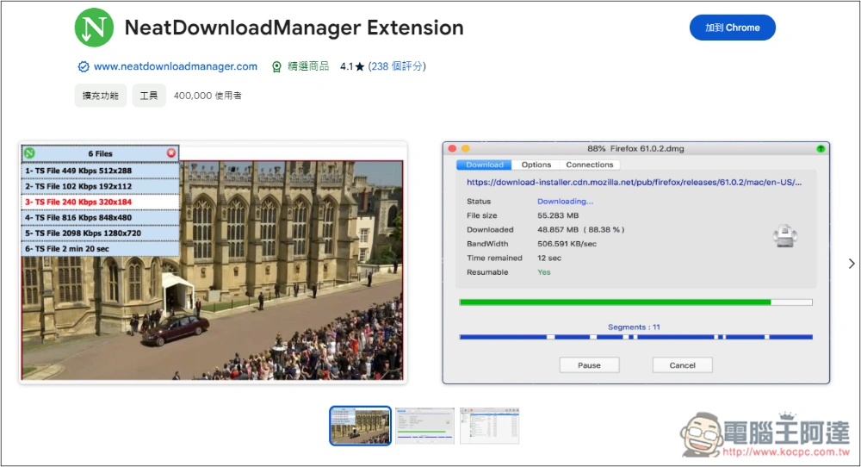Click the '88% Firefox 61.0.2.dmg' dialog title

point(635,148)
